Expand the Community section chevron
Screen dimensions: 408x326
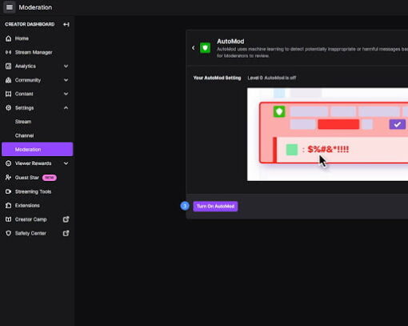(x=66, y=80)
